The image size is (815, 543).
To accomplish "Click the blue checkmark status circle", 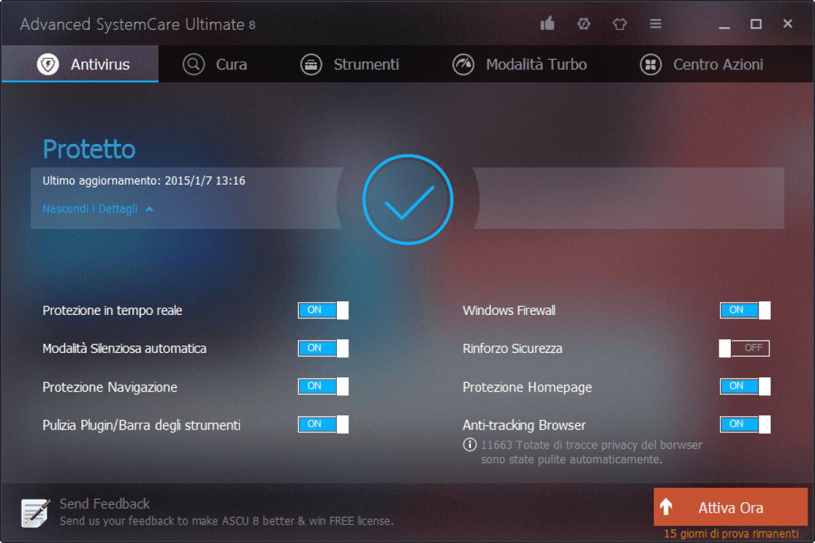I will point(407,198).
